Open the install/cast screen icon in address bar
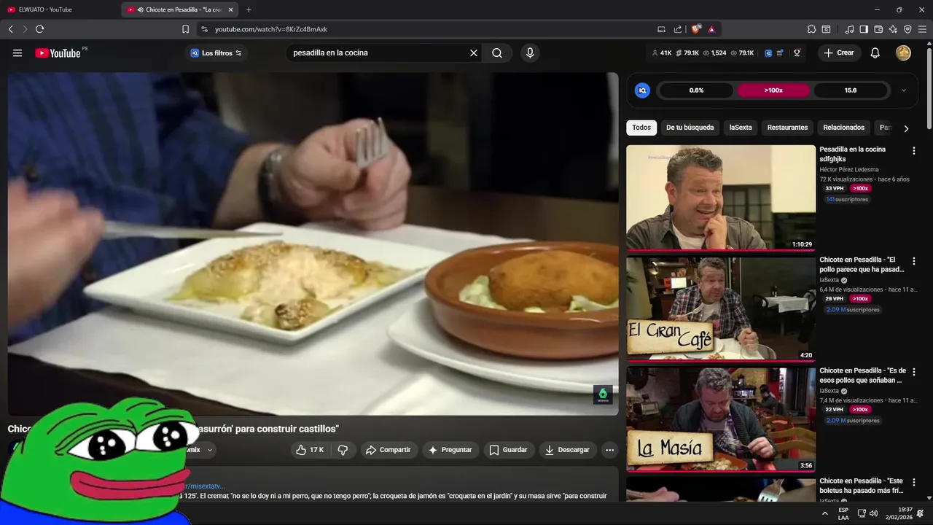Image resolution: width=933 pixels, height=525 pixels. point(662,29)
